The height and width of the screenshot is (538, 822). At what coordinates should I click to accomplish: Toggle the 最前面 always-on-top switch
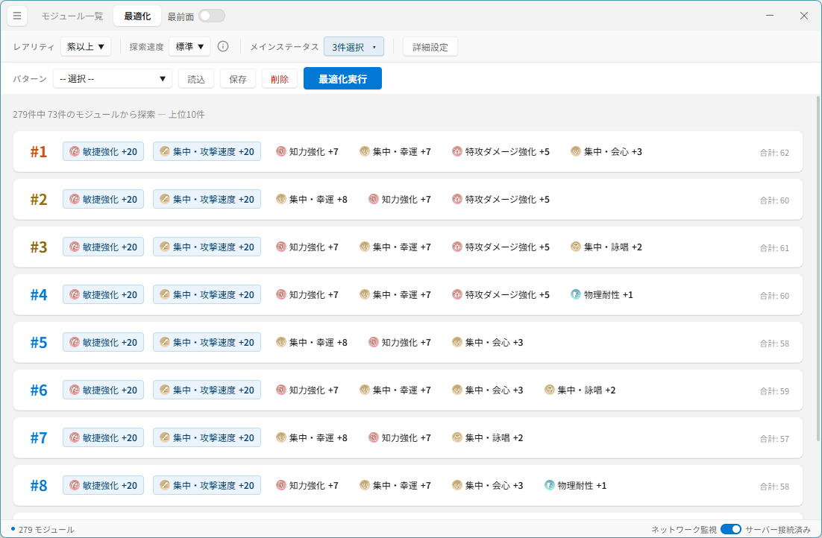212,16
